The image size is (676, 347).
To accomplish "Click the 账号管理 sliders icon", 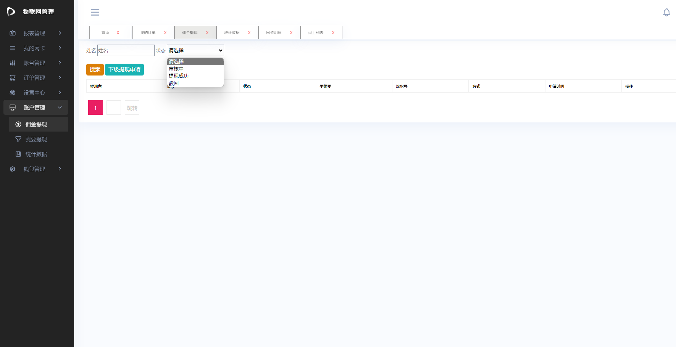I will pyautogui.click(x=13, y=63).
